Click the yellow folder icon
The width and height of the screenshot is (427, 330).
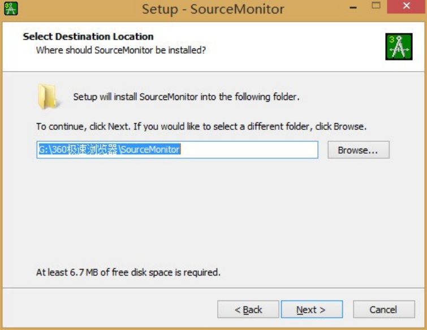47,97
